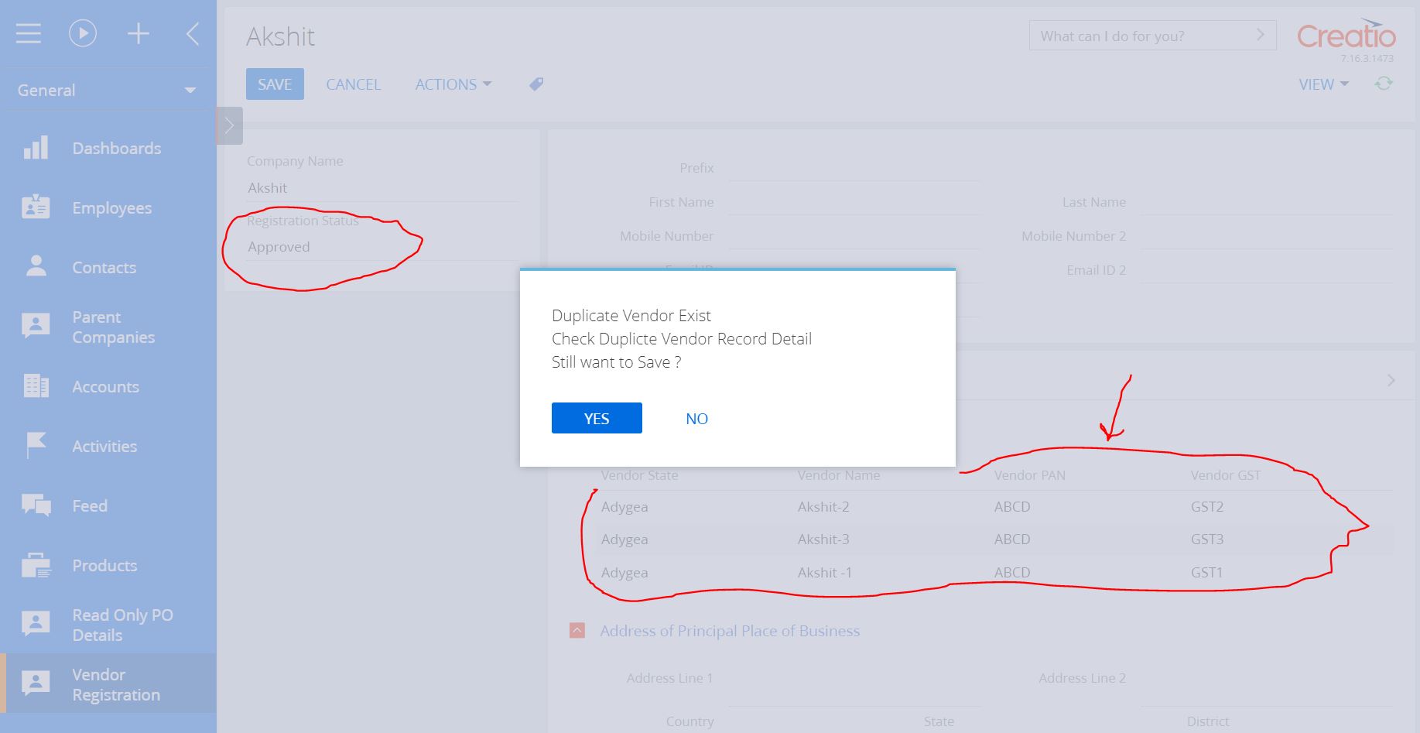The image size is (1420, 733).
Task: Click the Parent Companies section icon
Action: (36, 326)
